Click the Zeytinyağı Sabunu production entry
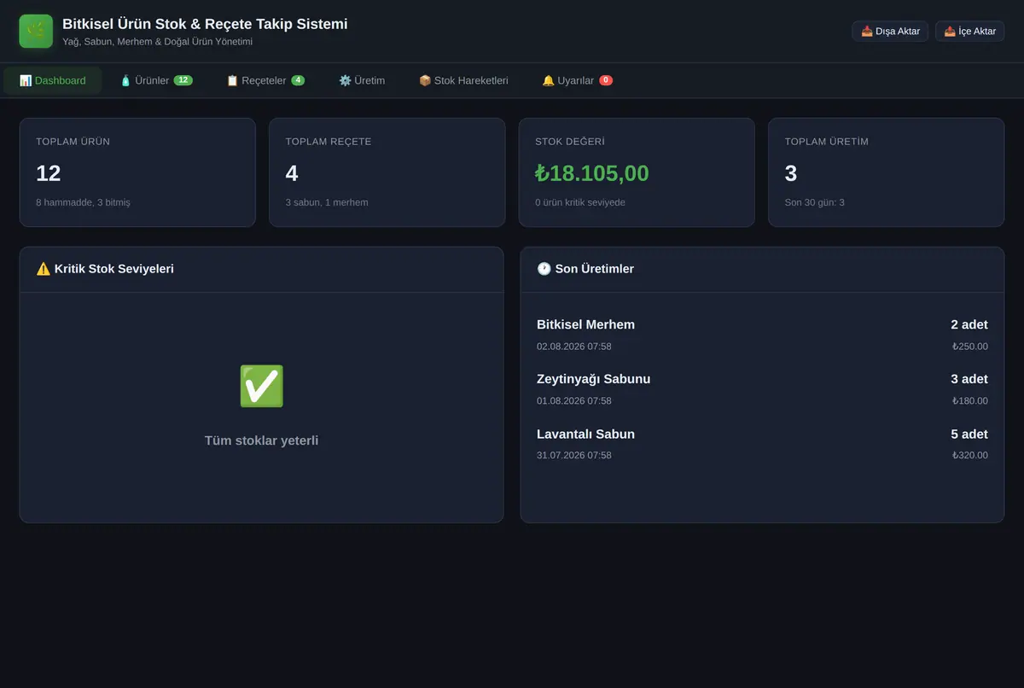This screenshot has width=1024, height=688. coord(762,388)
